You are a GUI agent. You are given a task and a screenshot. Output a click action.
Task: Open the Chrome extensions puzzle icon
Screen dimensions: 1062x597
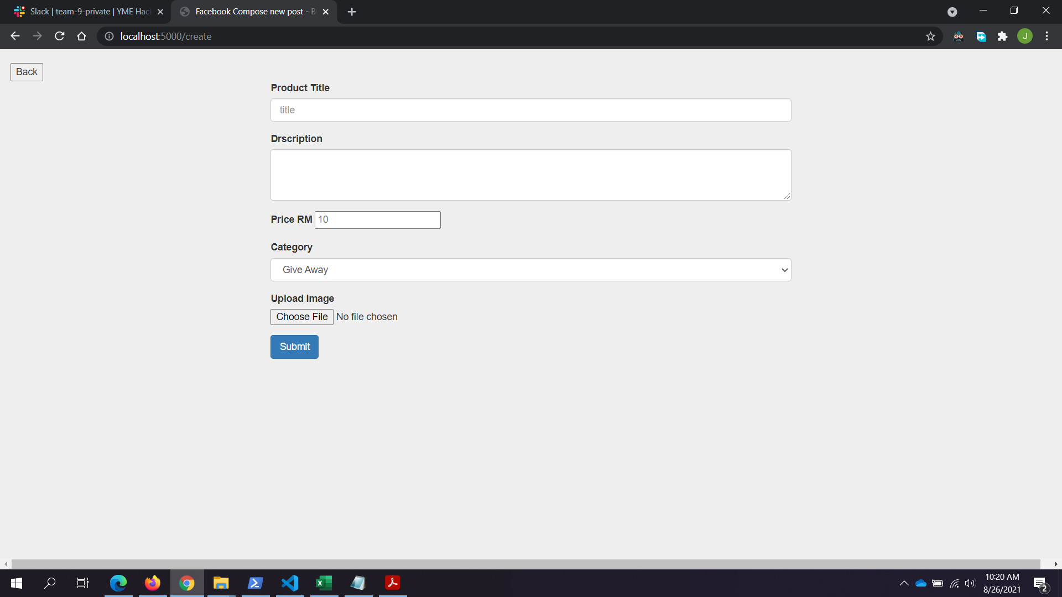point(1002,36)
